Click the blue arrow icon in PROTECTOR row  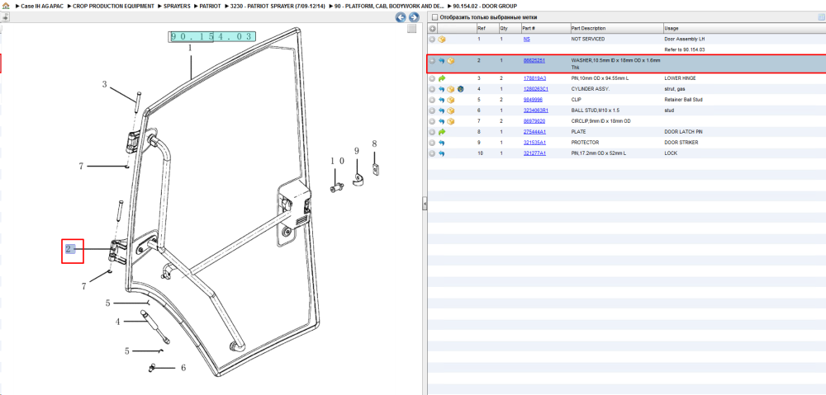[441, 143]
